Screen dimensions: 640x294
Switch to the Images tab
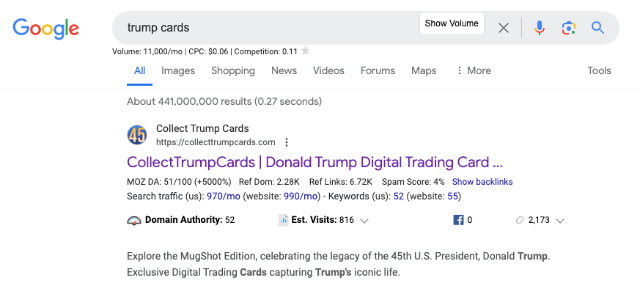pos(178,70)
